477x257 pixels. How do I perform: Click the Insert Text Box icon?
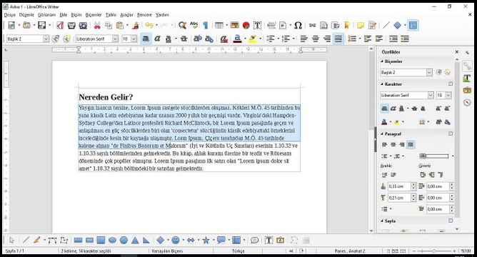point(257,25)
